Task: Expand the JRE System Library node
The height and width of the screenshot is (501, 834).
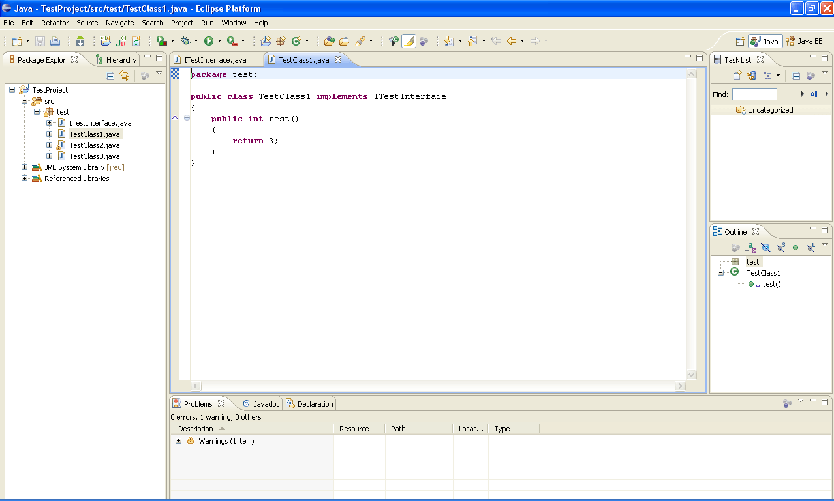Action: (x=25, y=167)
